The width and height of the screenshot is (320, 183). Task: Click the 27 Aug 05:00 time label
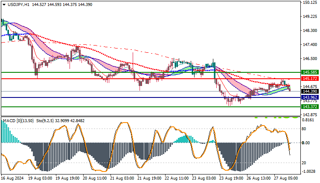tap(286, 178)
